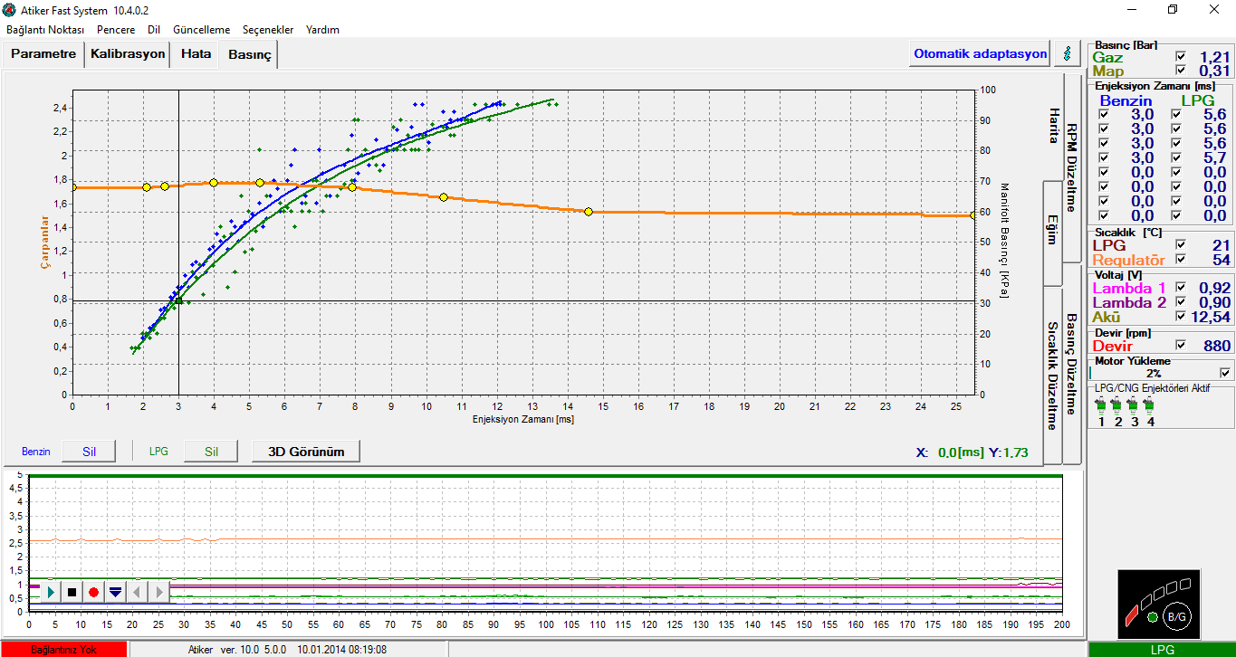
Task: Open the Dil menu
Action: tap(154, 29)
